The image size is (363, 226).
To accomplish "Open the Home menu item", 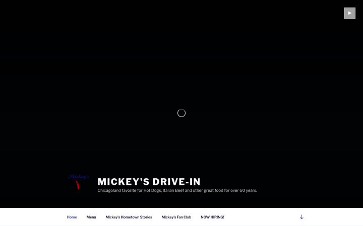I will click(72, 217).
